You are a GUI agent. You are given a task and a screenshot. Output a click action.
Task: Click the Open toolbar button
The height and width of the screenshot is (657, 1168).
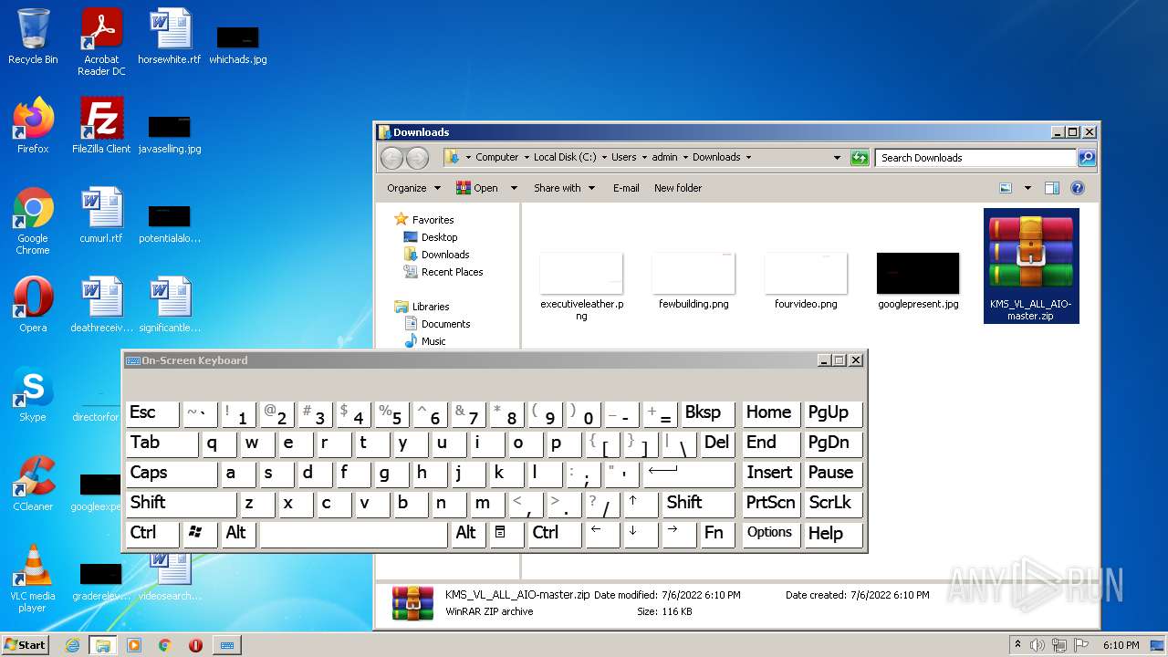477,188
